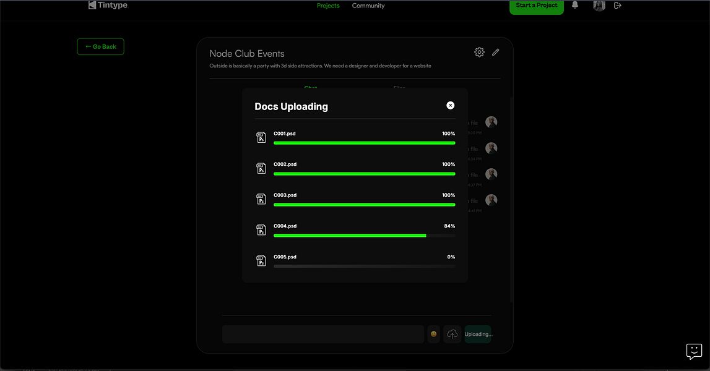Image resolution: width=710 pixels, height=371 pixels.
Task: Click the Tintype logo
Action: coord(108,6)
